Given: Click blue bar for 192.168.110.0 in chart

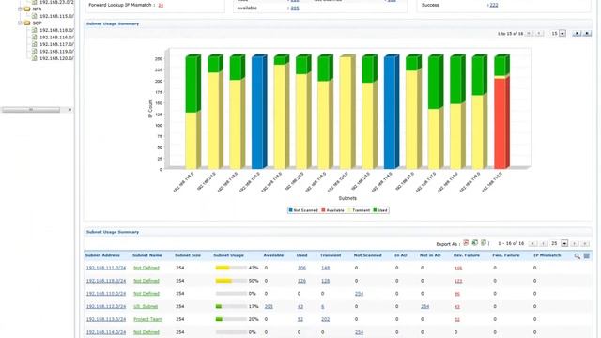Looking at the screenshot, I should click(x=259, y=112).
